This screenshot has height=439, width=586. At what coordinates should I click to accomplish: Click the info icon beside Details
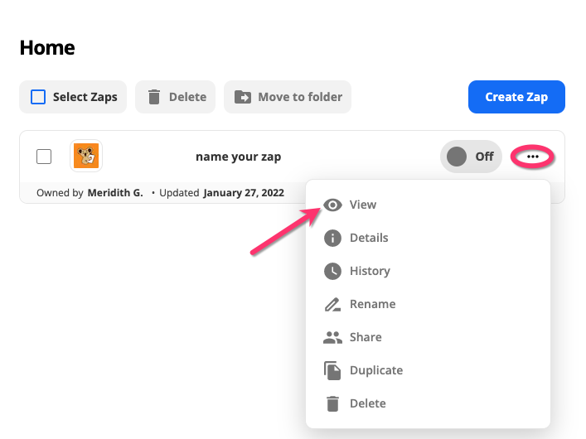[x=332, y=238]
